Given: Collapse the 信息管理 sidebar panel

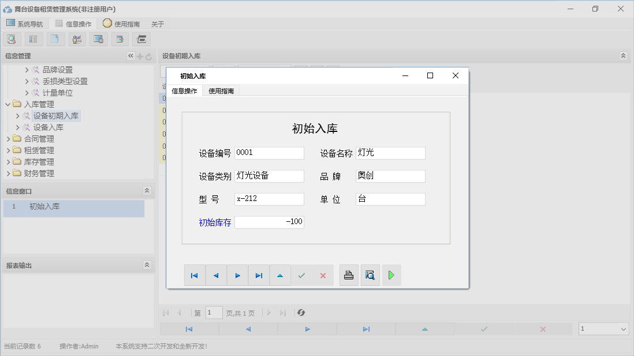Looking at the screenshot, I should point(130,56).
